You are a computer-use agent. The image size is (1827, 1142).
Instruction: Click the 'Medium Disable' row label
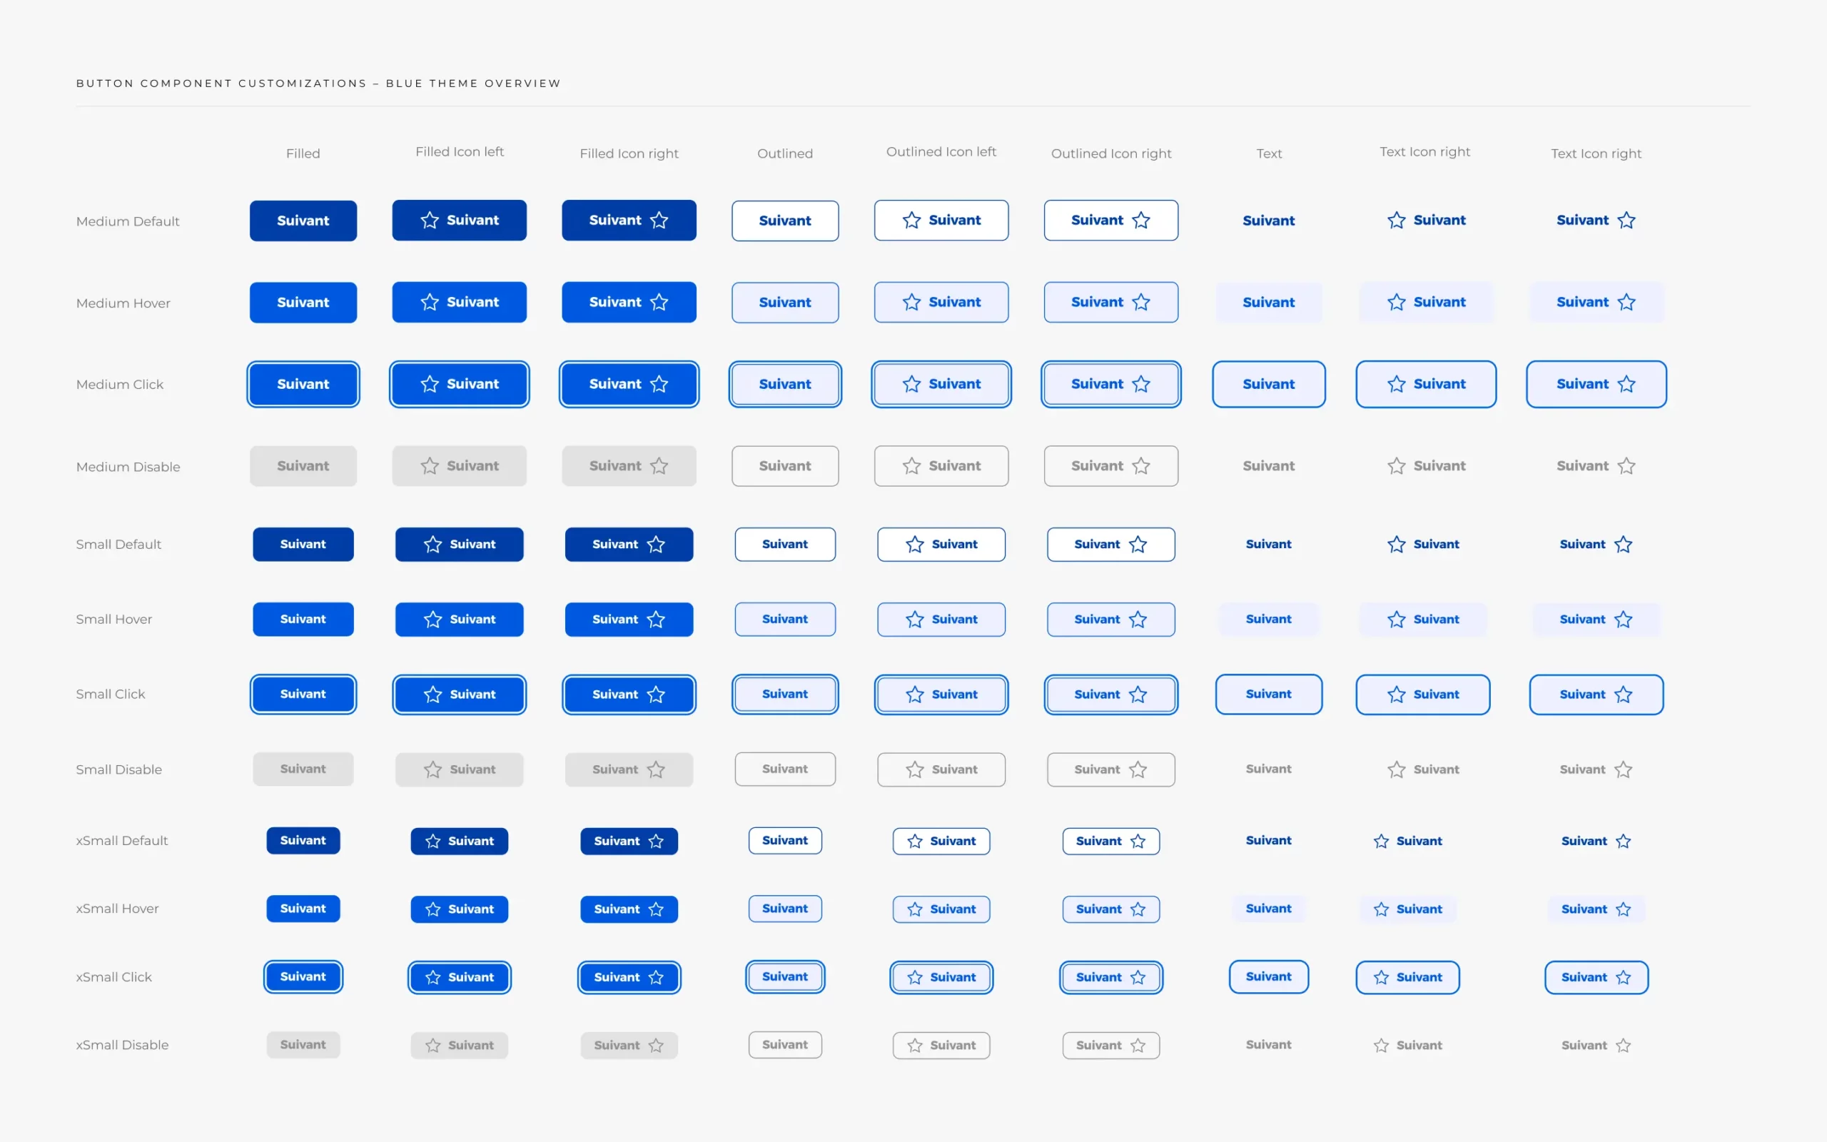point(128,467)
